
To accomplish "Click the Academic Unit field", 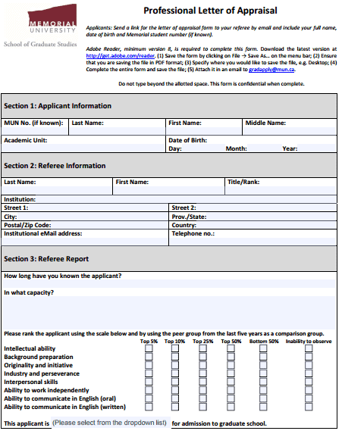I will 83,148.
